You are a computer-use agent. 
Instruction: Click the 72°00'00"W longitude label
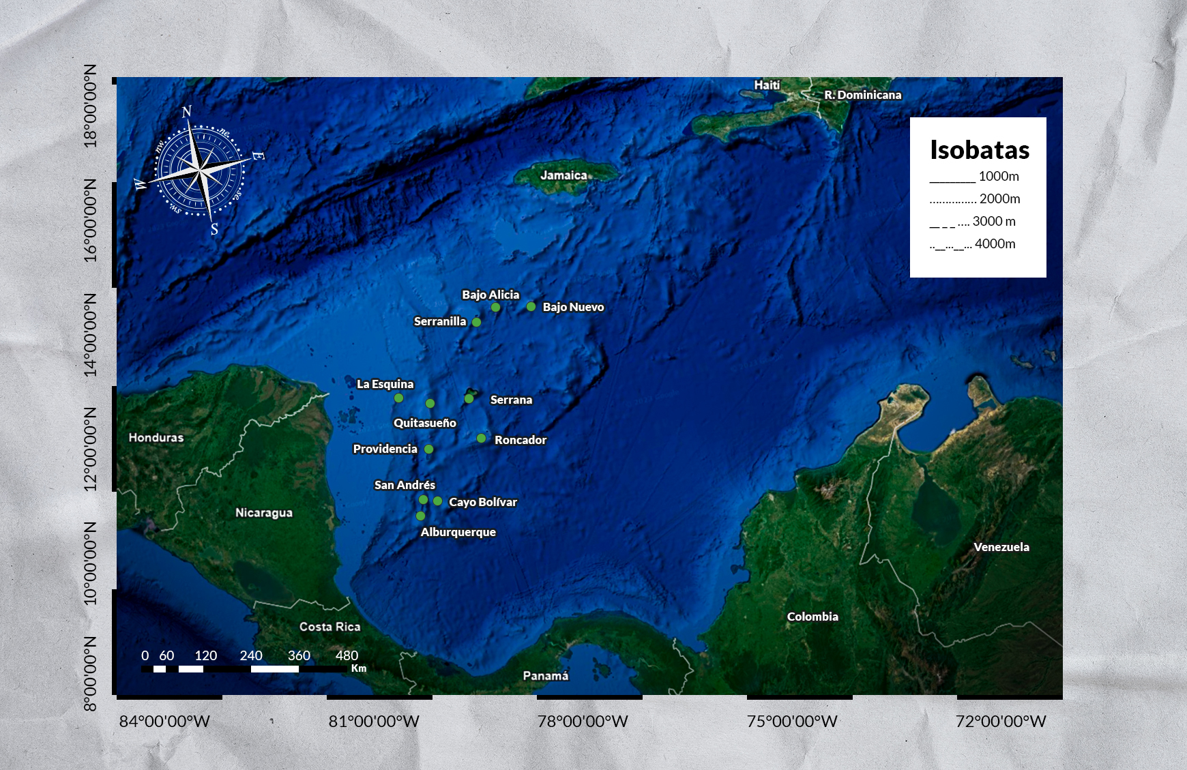(1001, 722)
